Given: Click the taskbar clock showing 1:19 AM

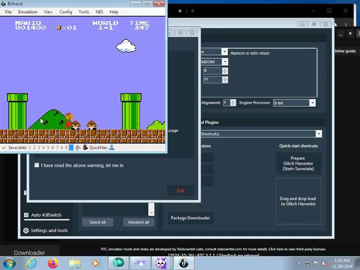Looking at the screenshot, I should (x=342, y=263).
